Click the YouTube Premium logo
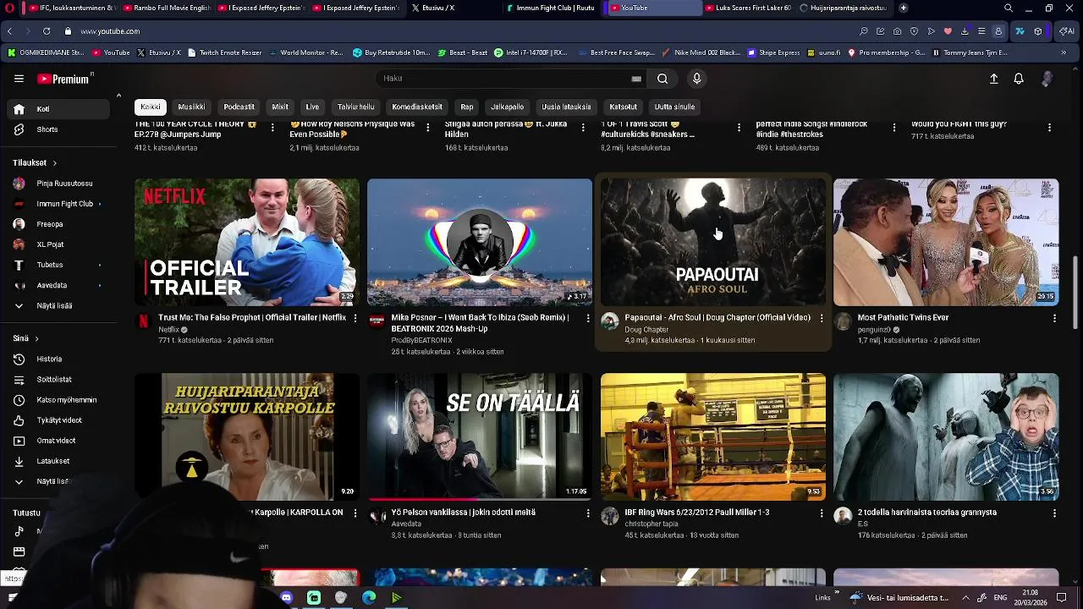Viewport: 1083px width, 609px height. tap(64, 79)
